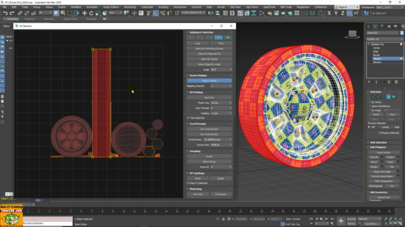Select the Link tool icon

click(x=20, y=13)
